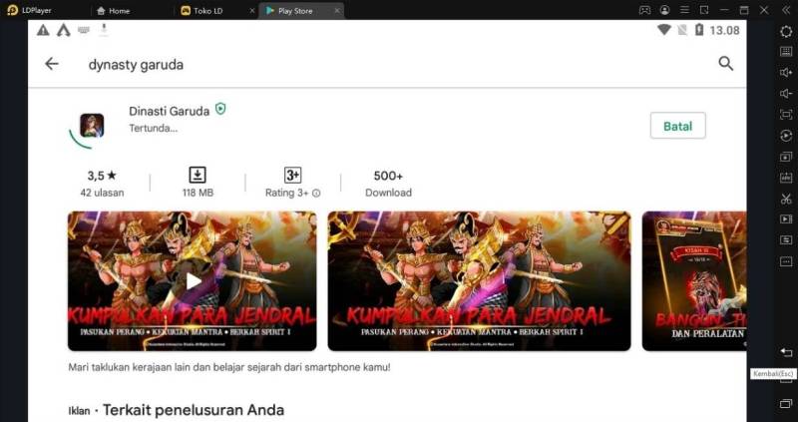Screen dimensions: 798x422
Task: Open the account profile icon in title bar
Action: (664, 10)
